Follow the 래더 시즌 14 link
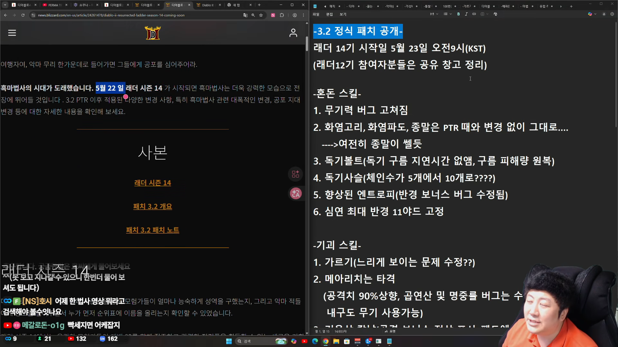618x347 pixels. (x=153, y=183)
